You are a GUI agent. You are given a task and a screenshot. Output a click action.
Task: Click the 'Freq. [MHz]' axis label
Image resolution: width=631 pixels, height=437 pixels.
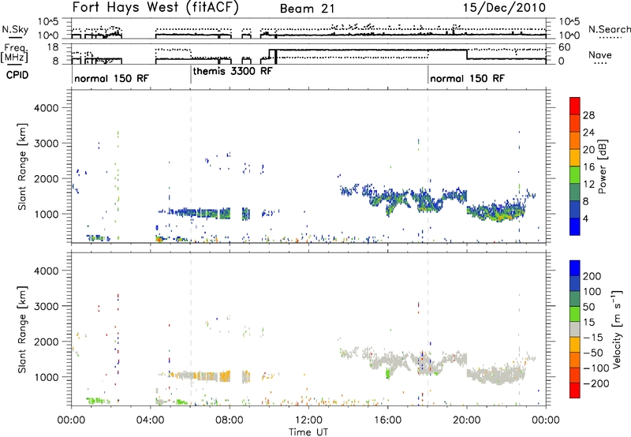click(x=16, y=53)
